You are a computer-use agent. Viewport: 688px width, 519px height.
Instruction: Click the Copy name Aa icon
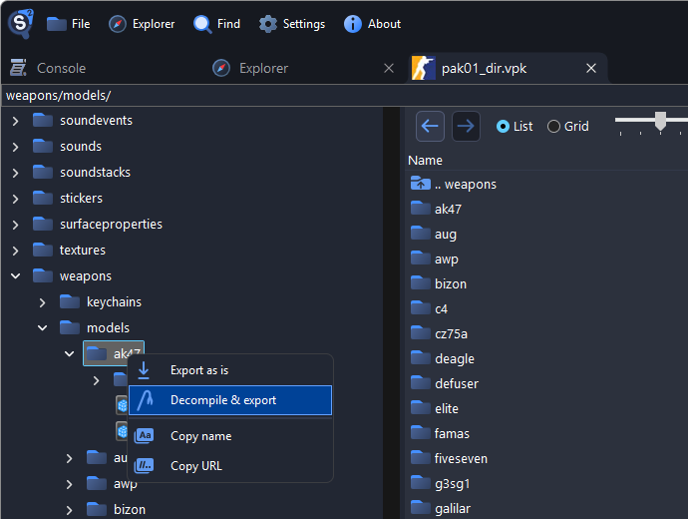[x=144, y=436]
